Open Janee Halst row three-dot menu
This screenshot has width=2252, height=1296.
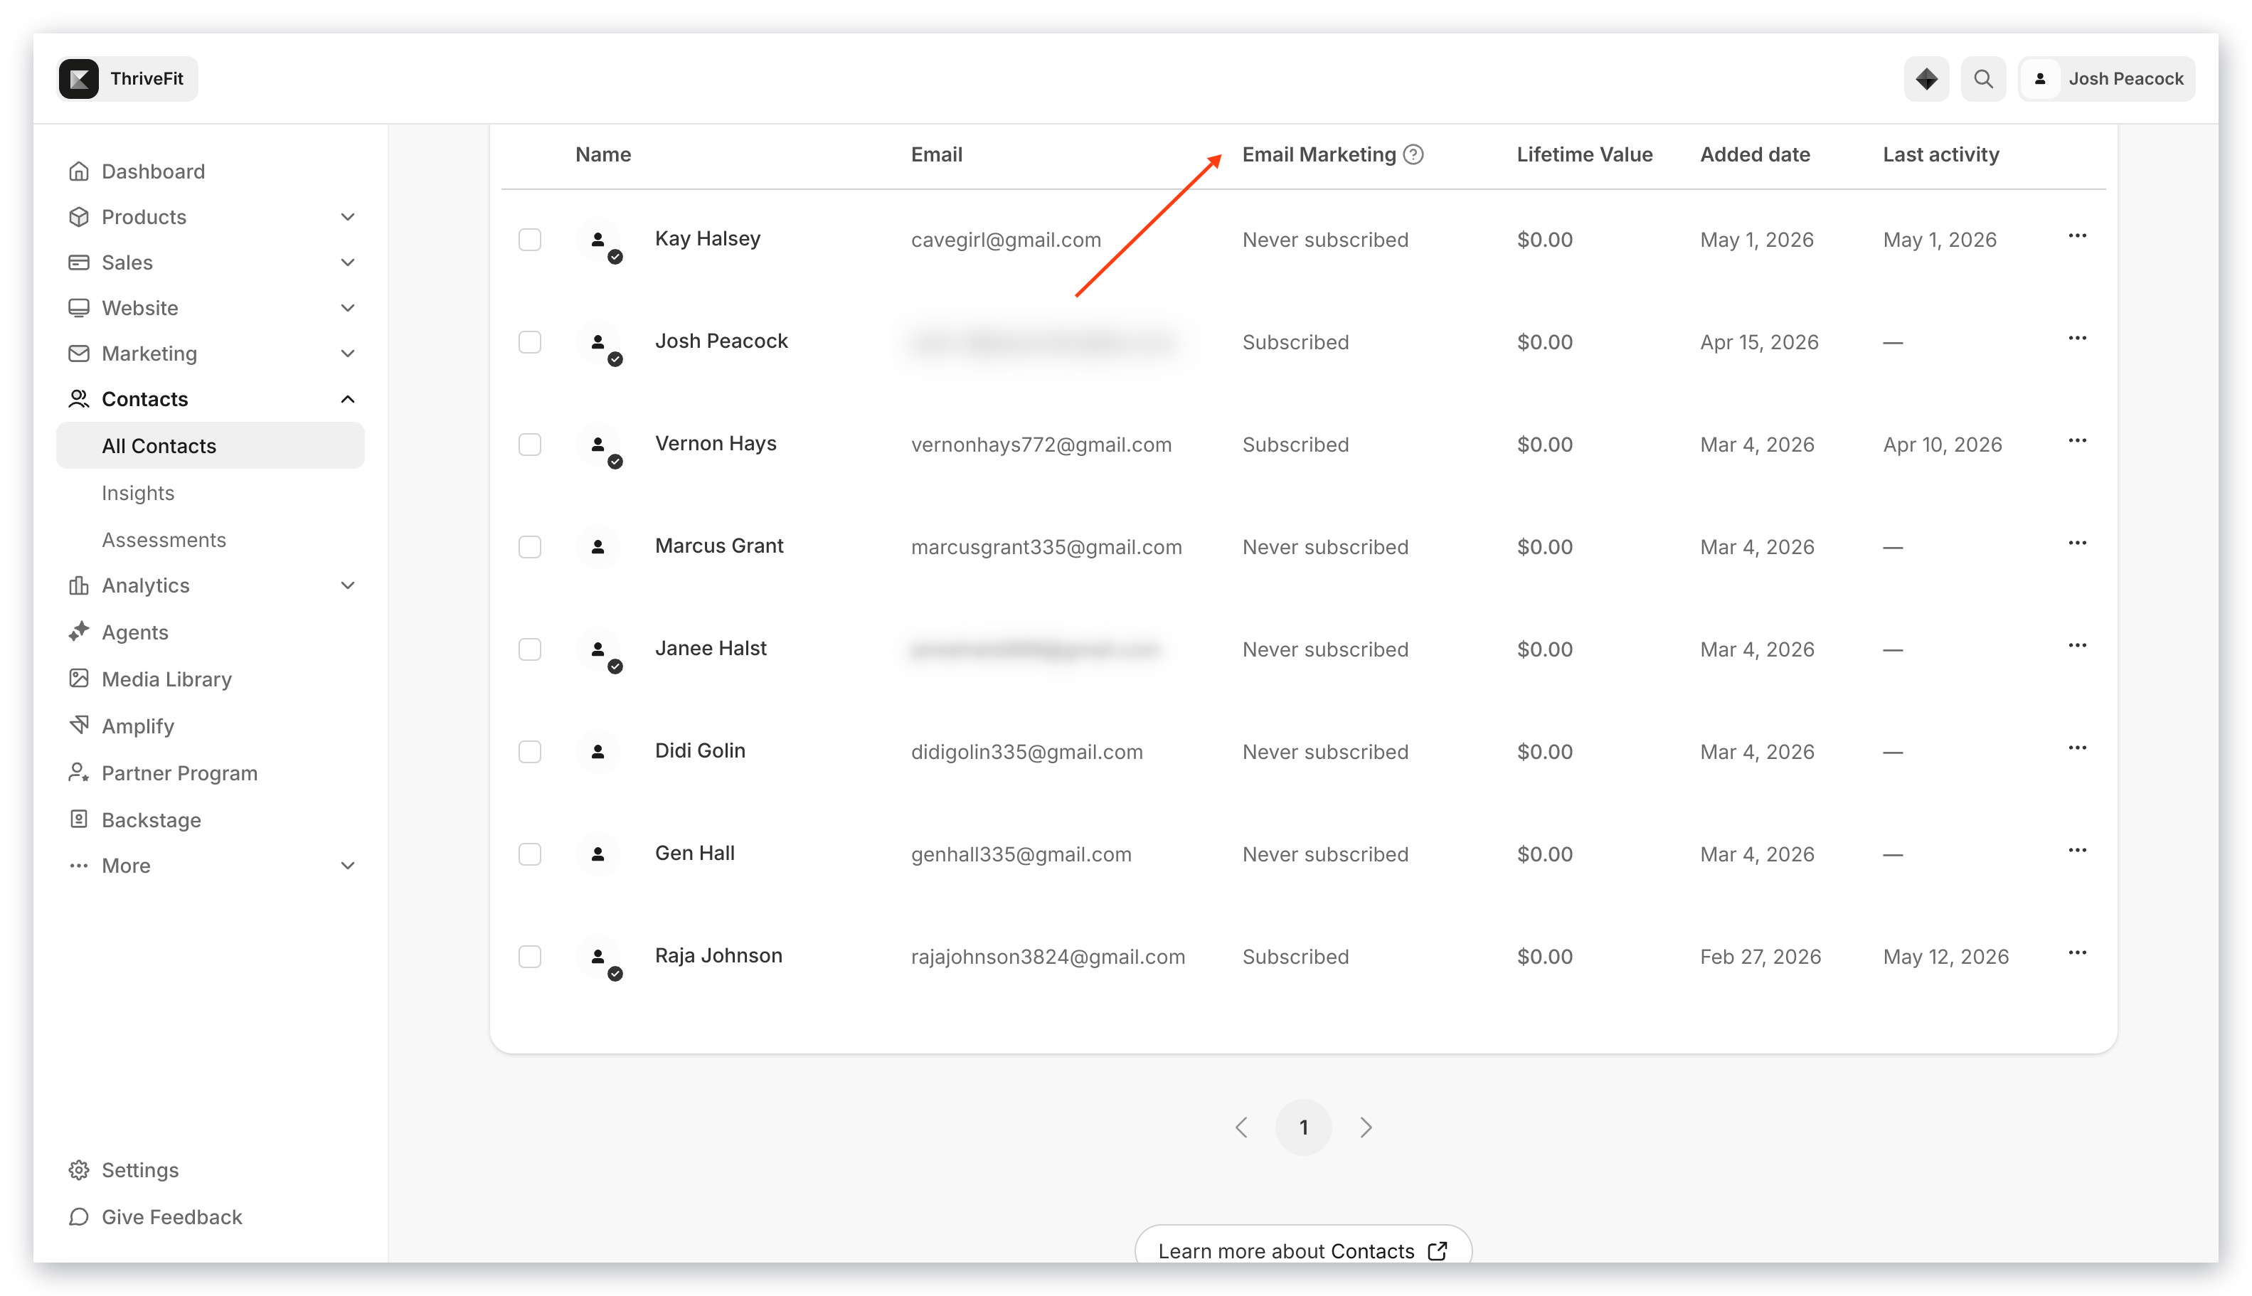point(2076,645)
